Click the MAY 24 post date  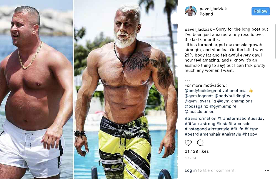point(190,158)
